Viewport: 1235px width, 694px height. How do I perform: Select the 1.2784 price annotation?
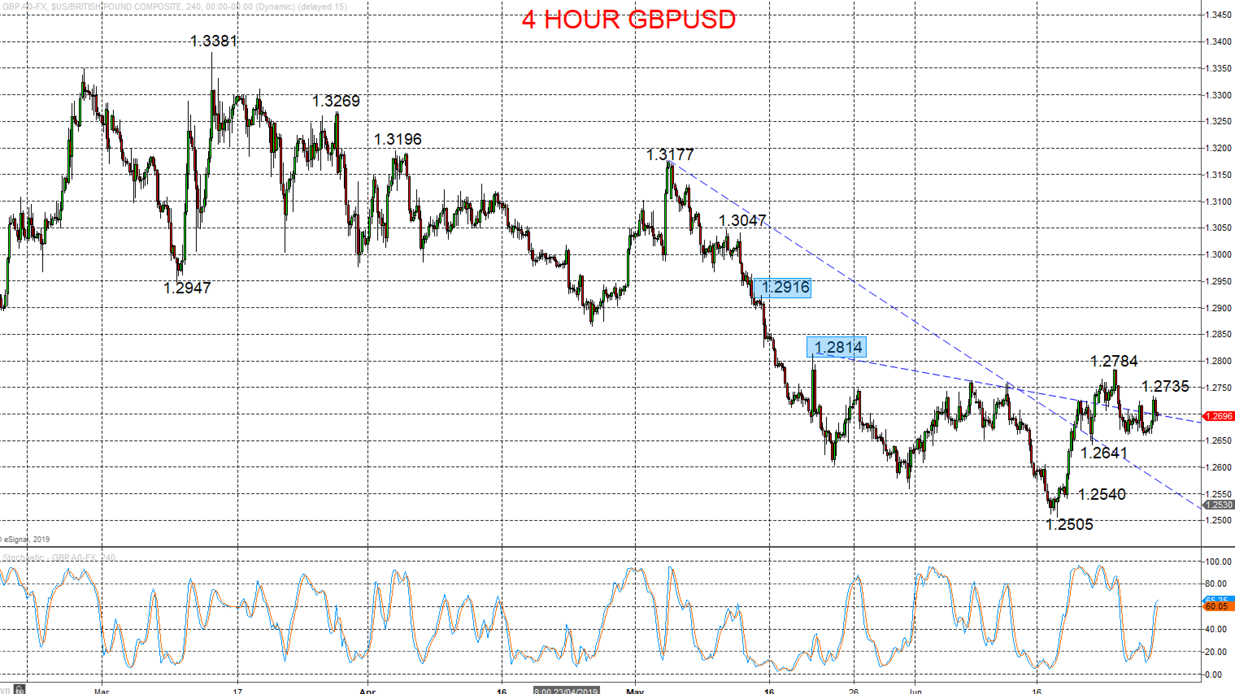tap(1114, 361)
